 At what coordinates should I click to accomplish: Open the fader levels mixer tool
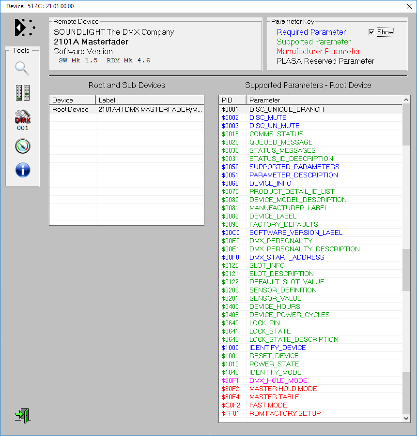(x=23, y=93)
